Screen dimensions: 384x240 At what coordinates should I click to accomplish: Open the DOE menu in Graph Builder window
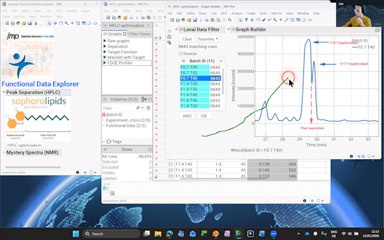coord(223,13)
